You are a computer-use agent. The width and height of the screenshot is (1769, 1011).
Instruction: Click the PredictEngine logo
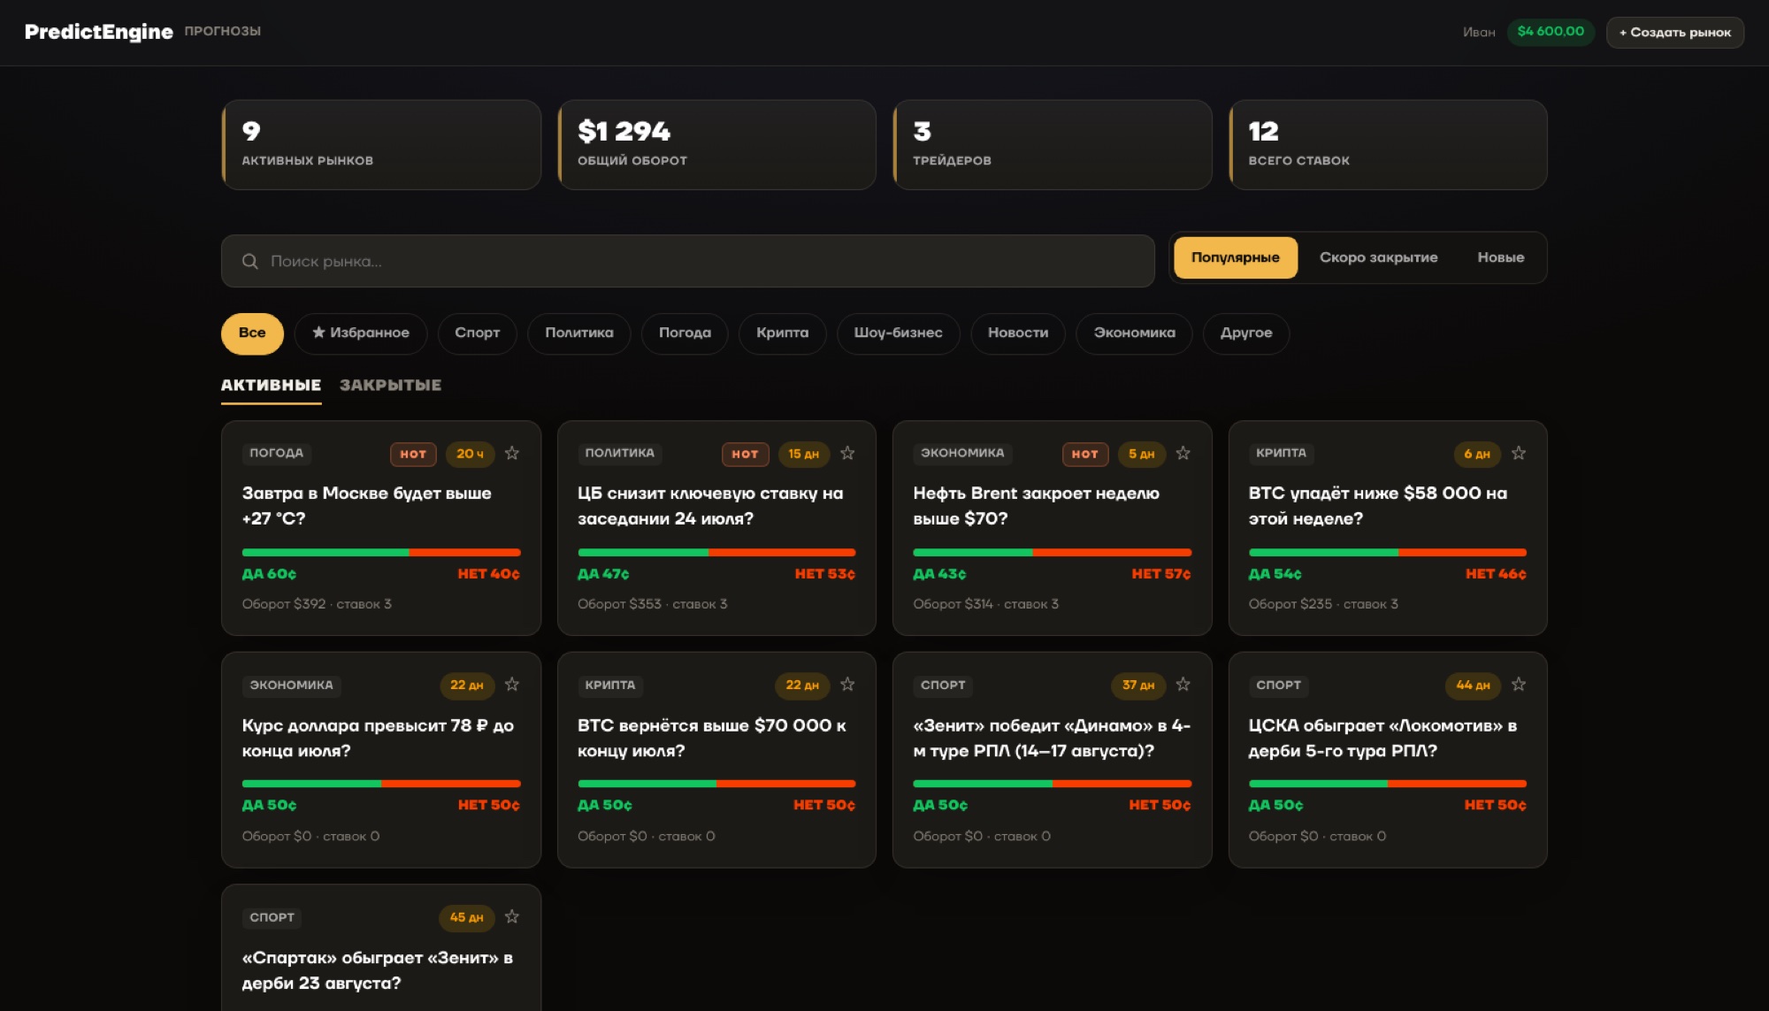click(x=98, y=32)
